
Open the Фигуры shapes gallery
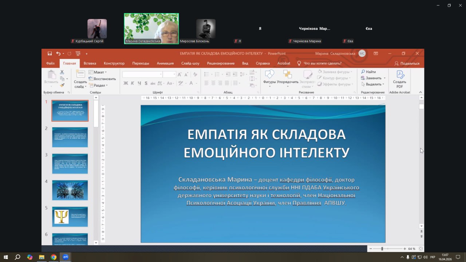coord(269,77)
